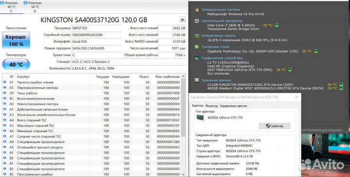350x177 pixels.
Task: Click the SMART attributes table scrollbar thumb
Action: (183, 108)
